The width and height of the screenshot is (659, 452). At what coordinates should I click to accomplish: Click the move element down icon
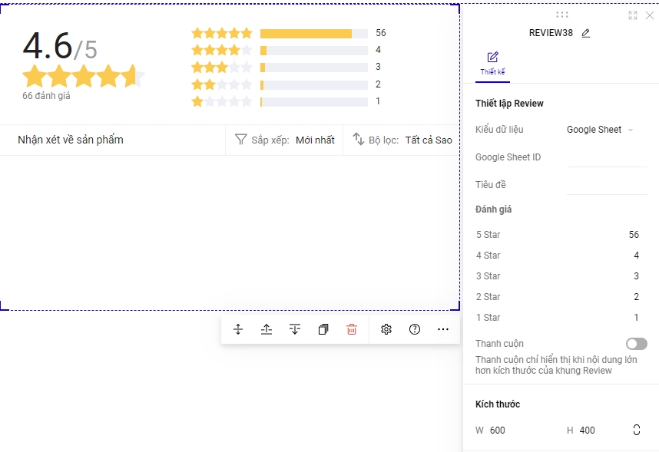click(295, 329)
